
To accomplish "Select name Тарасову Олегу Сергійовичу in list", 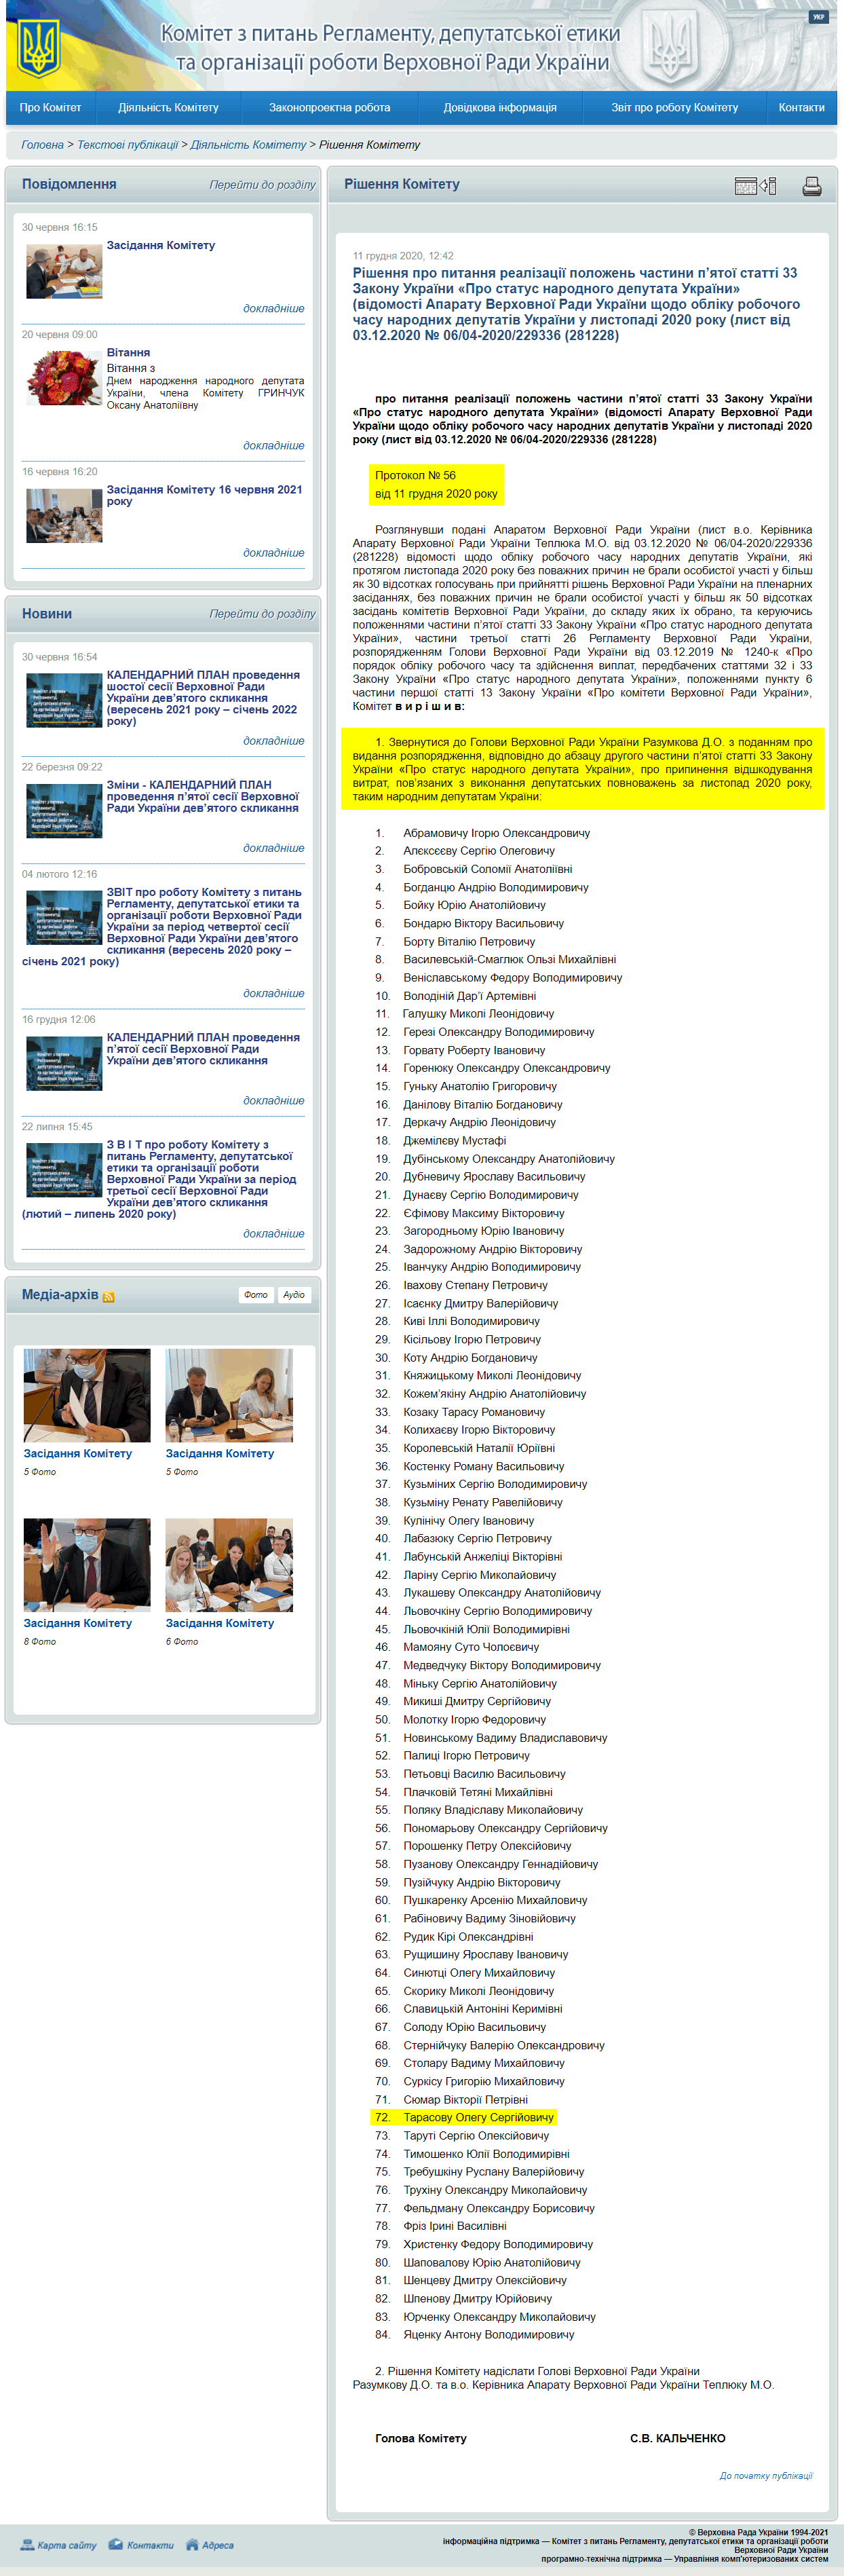I will [x=478, y=2117].
